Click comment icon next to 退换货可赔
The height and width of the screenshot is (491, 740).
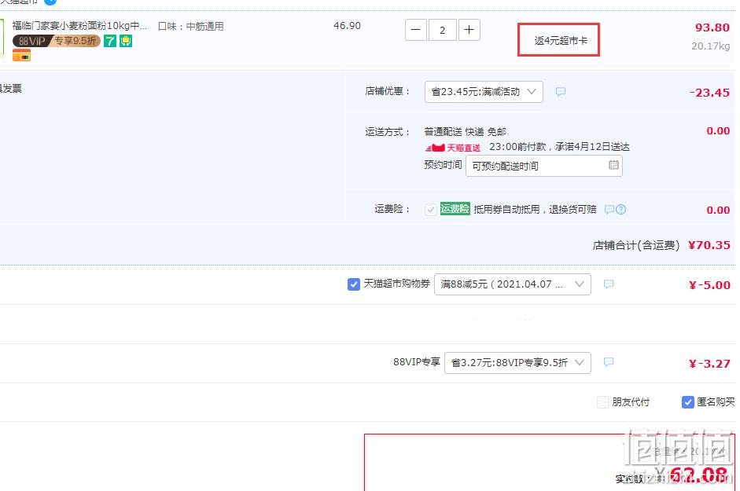coord(609,209)
